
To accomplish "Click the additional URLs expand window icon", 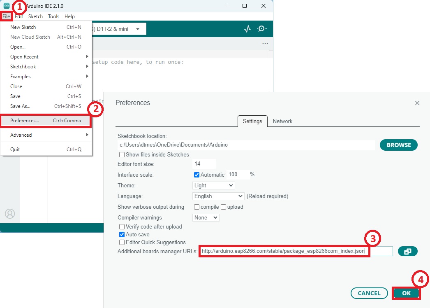I will (407, 251).
